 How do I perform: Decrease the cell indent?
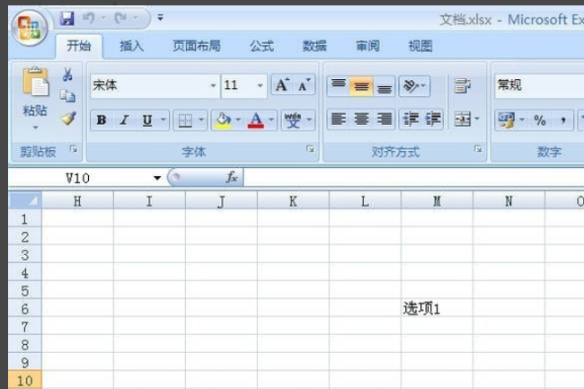(x=411, y=119)
